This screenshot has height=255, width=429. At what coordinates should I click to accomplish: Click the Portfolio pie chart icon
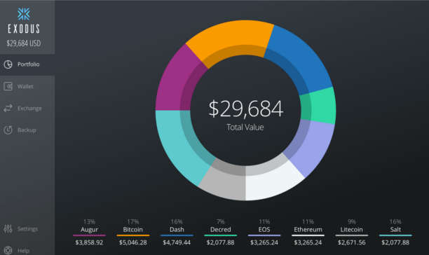coord(8,64)
